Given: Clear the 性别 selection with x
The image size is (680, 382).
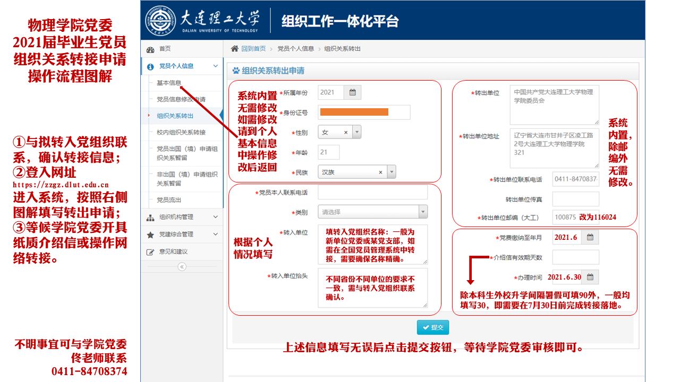Looking at the screenshot, I should point(346,133).
